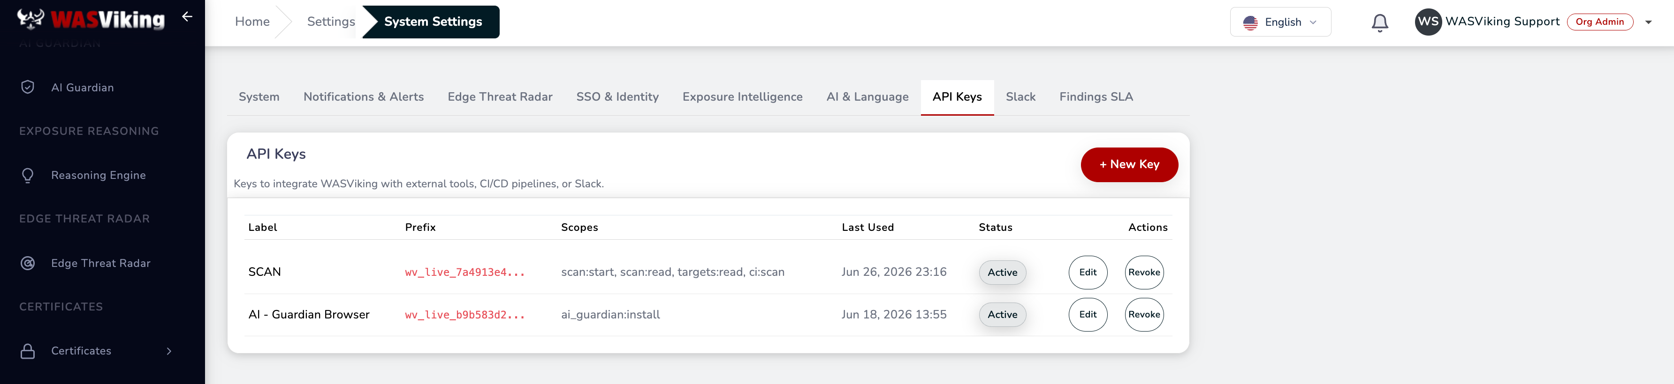This screenshot has height=384, width=1674.
Task: Click scopes scan:start, scan:read, targets:read, ci:scan
Action: (673, 273)
